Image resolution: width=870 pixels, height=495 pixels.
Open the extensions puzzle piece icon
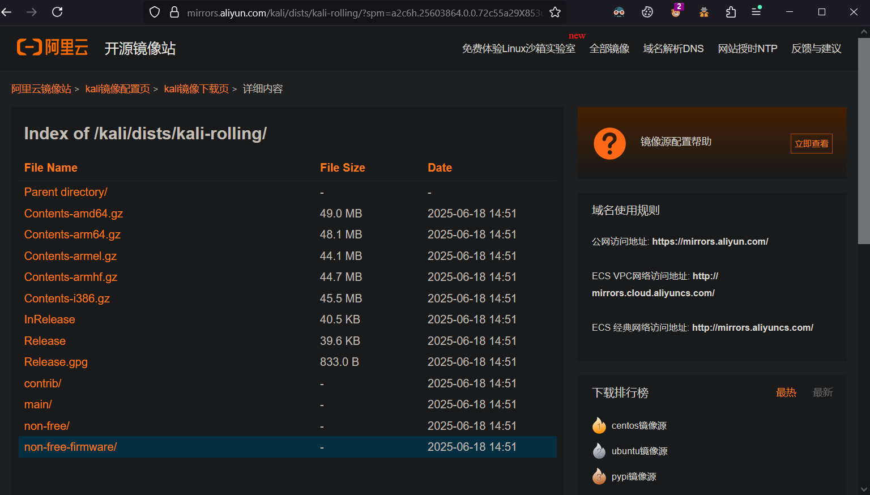[x=731, y=12]
